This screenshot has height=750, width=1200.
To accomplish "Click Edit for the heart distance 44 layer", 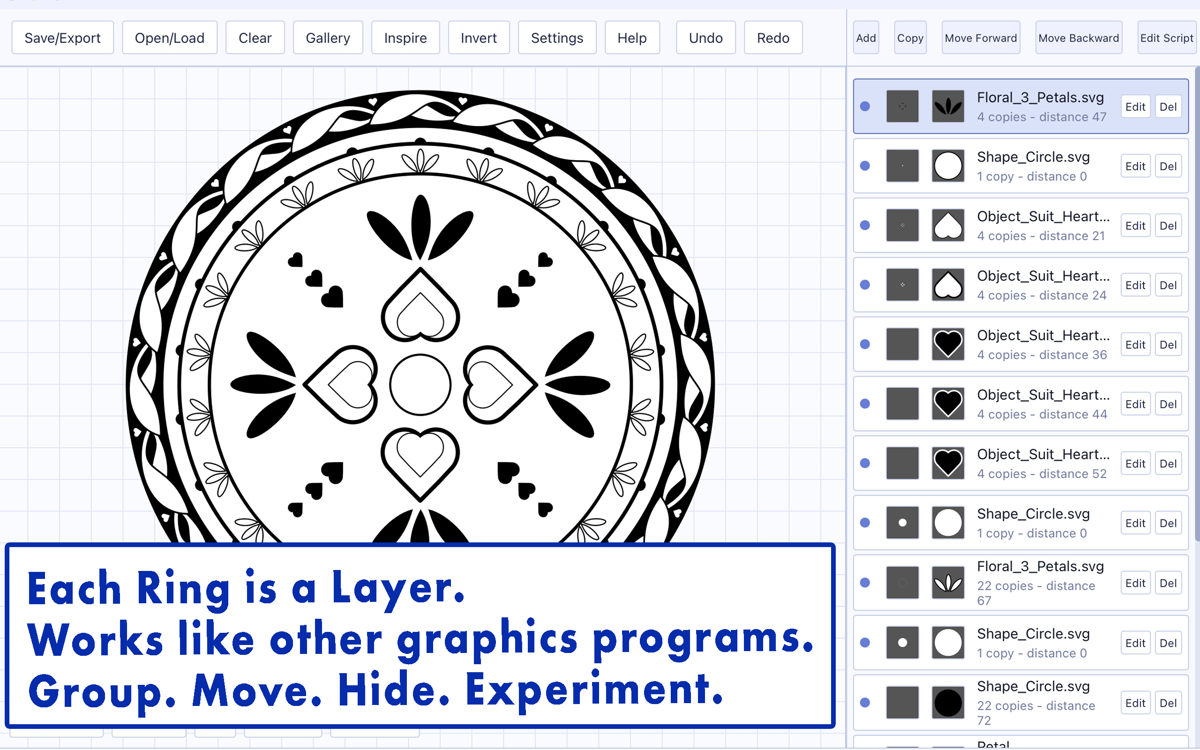I will (x=1135, y=404).
